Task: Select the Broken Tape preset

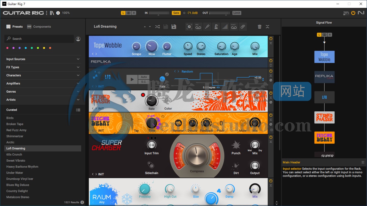Action: [x=15, y=124]
